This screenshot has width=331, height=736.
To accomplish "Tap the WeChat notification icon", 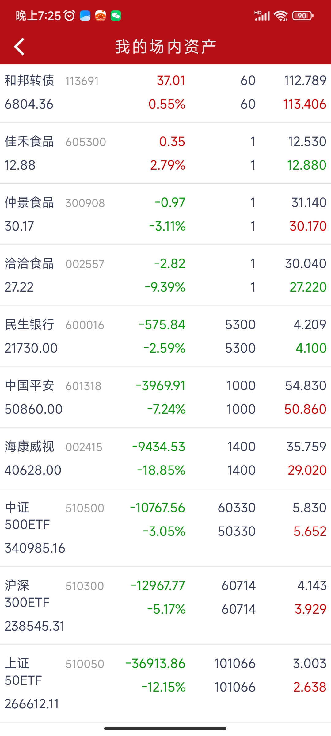I will [116, 16].
